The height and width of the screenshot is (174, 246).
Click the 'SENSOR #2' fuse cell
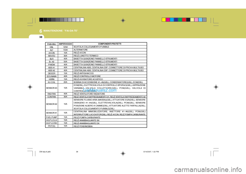(52, 104)
